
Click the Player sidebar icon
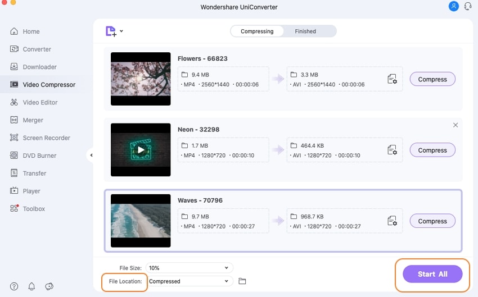14,191
